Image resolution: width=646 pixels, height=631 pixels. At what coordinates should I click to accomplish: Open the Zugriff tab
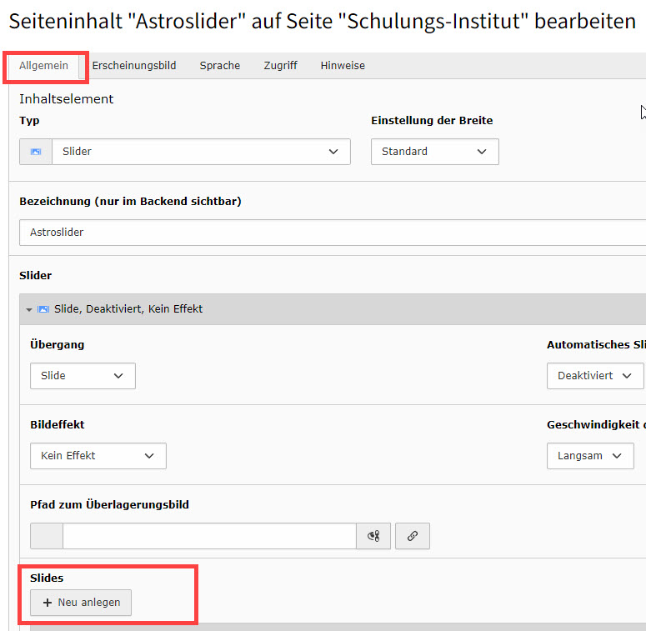click(280, 66)
